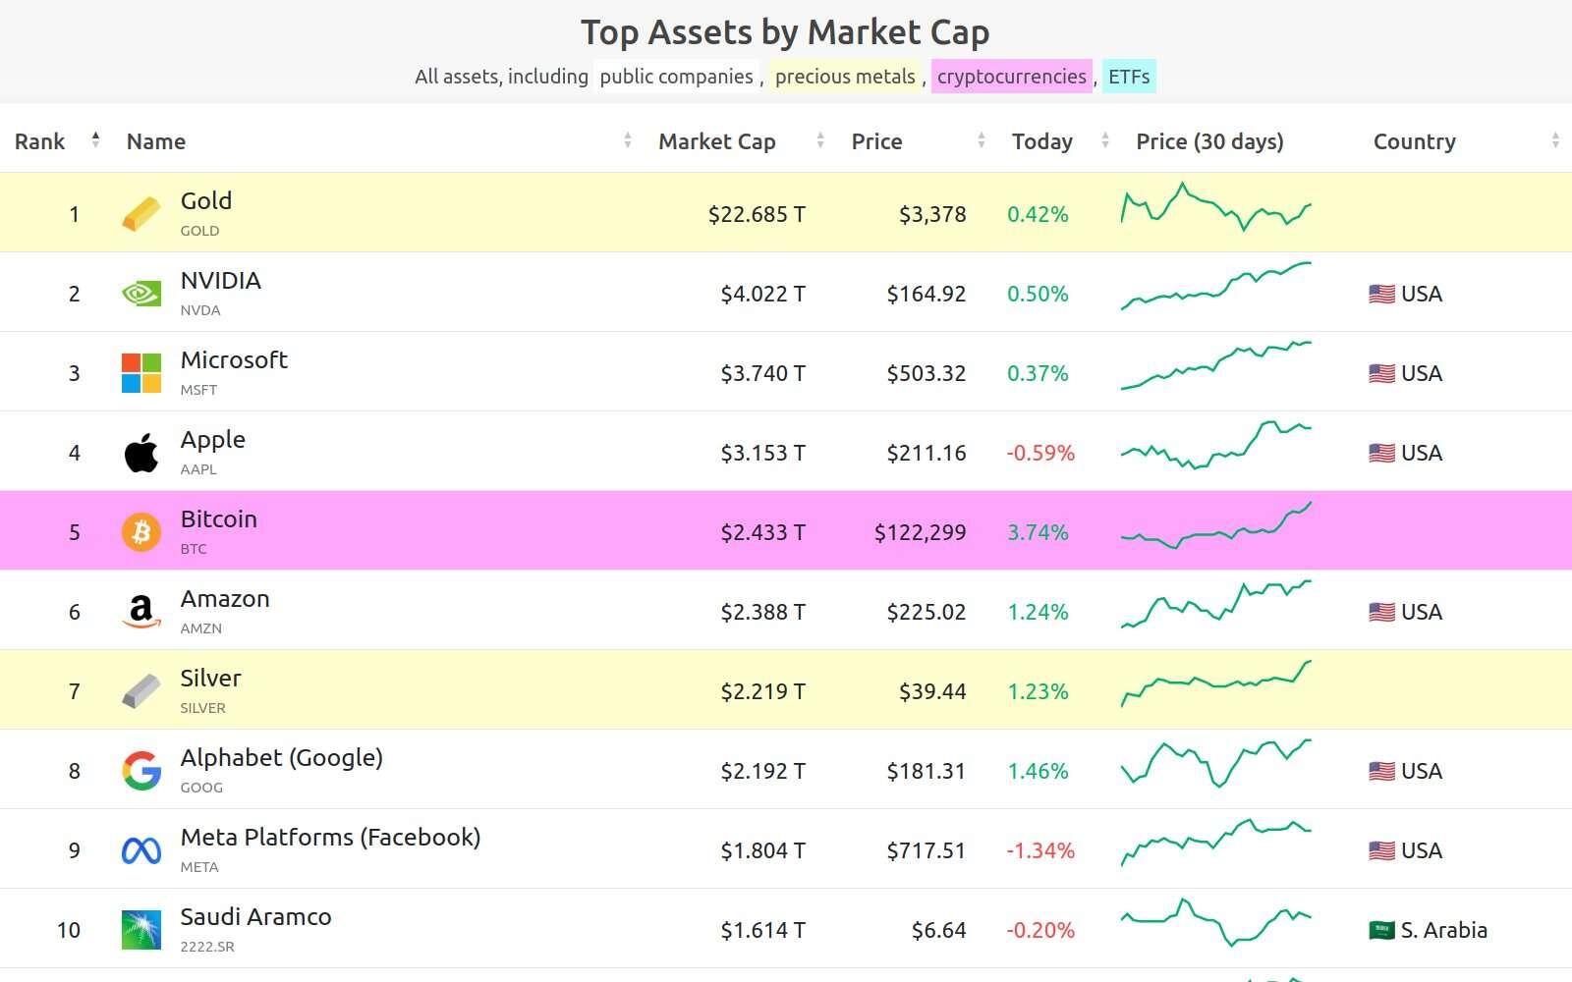Open the Amazon company page
Screen dimensions: 1572x982
point(225,599)
